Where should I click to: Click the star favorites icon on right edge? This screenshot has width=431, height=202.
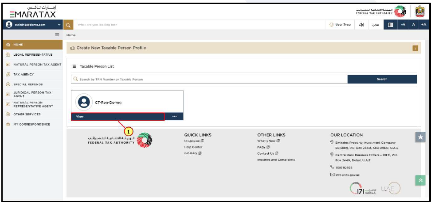click(x=420, y=137)
